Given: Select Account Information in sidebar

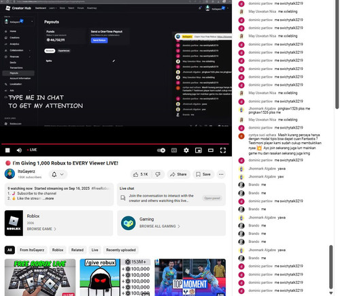Looking at the screenshot, I should coord(20,78).
